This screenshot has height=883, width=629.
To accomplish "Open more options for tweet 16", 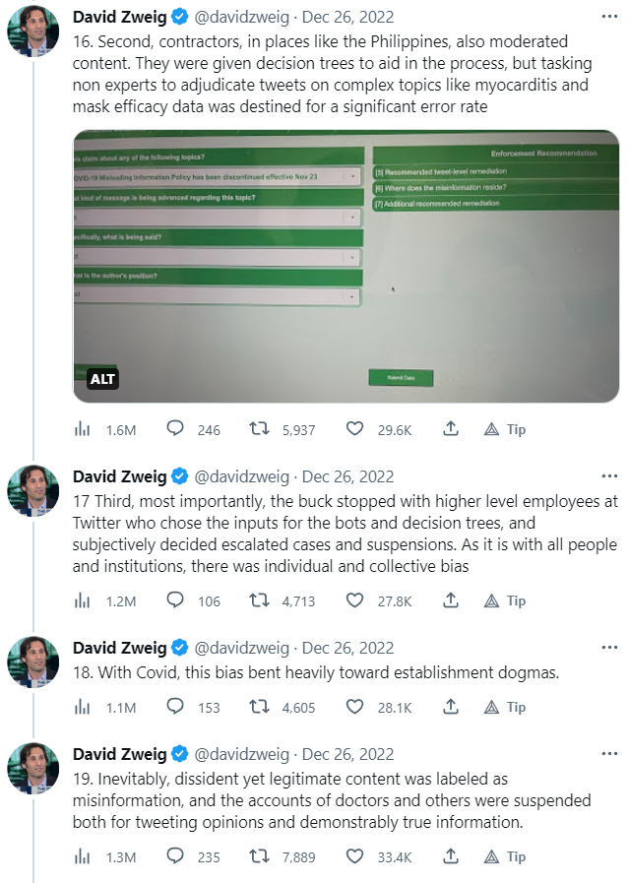I will tap(609, 17).
